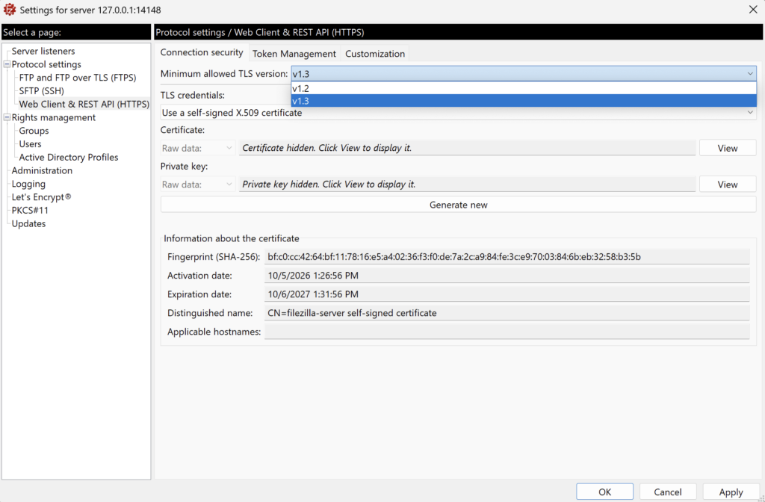Open the Users page
This screenshot has height=502, width=765.
(x=30, y=144)
